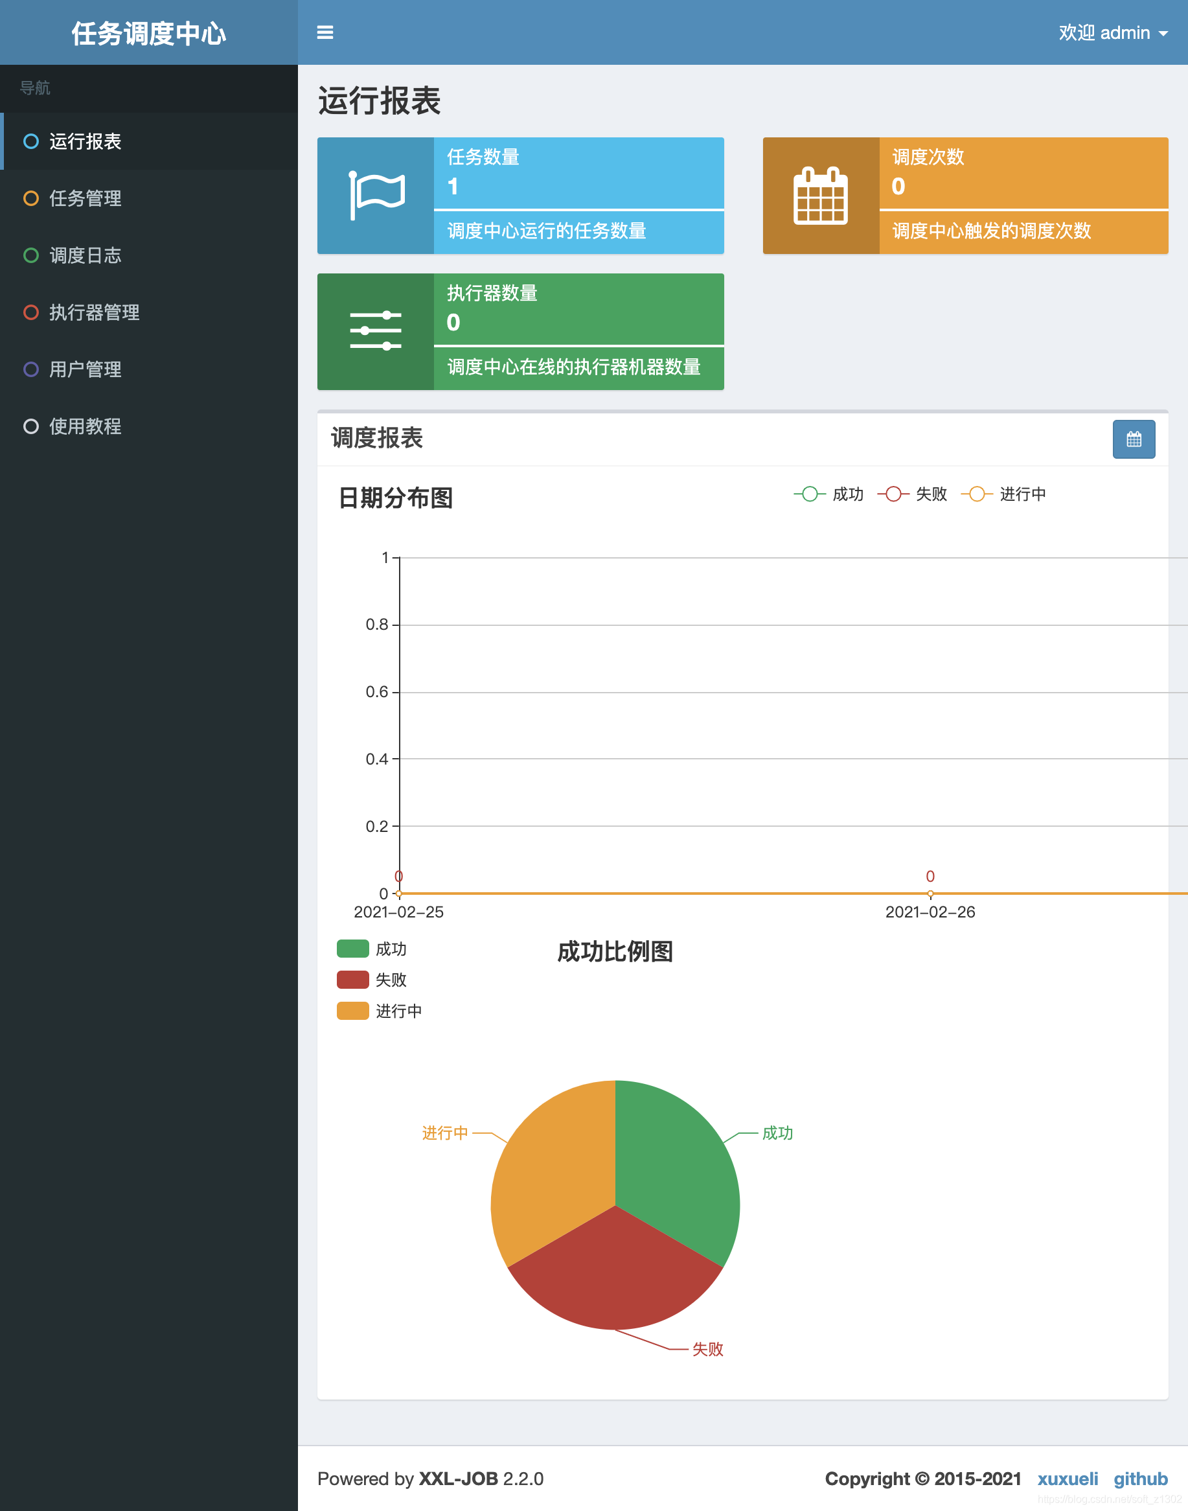Viewport: 1188px width, 1511px height.
Task: Click the 2021-02-25 data point on chart
Action: click(399, 894)
